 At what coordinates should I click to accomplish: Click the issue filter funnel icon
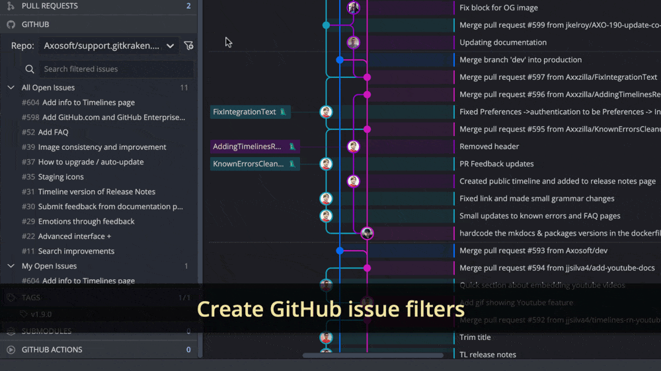pos(188,46)
